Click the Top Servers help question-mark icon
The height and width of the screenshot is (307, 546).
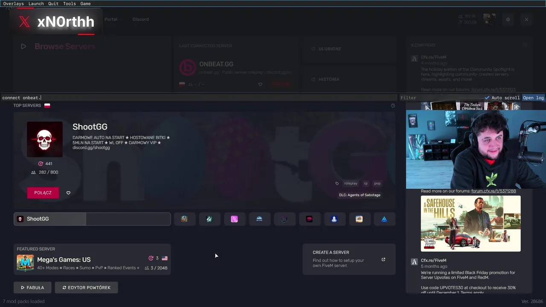pyautogui.click(x=393, y=106)
